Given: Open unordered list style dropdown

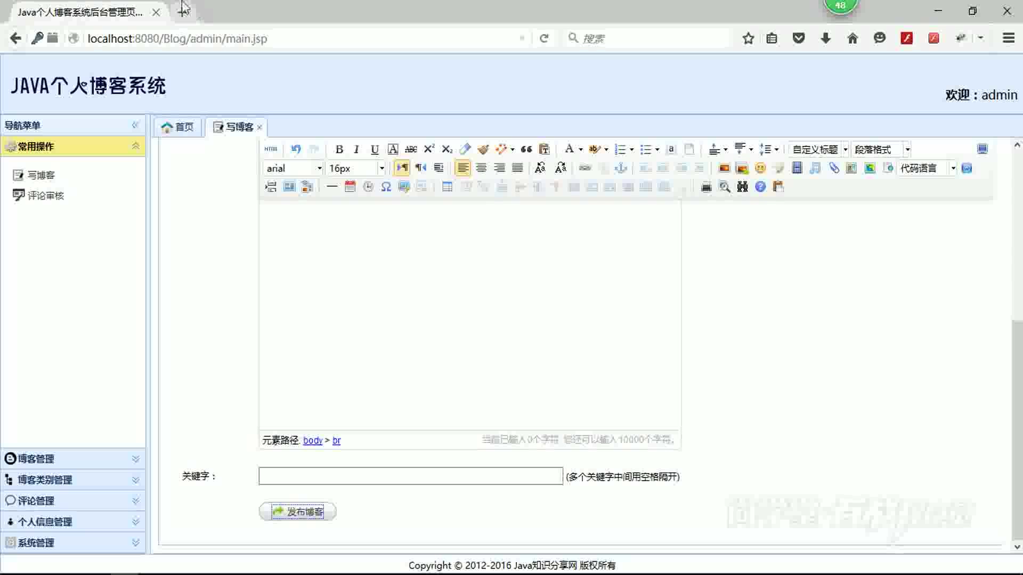Looking at the screenshot, I should (x=657, y=150).
